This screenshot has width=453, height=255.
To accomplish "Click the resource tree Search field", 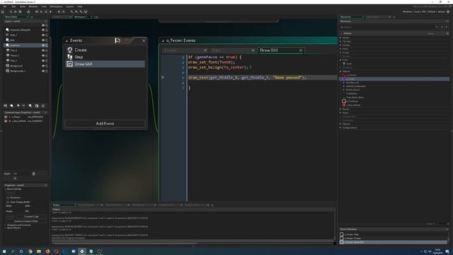I will 387,27.
